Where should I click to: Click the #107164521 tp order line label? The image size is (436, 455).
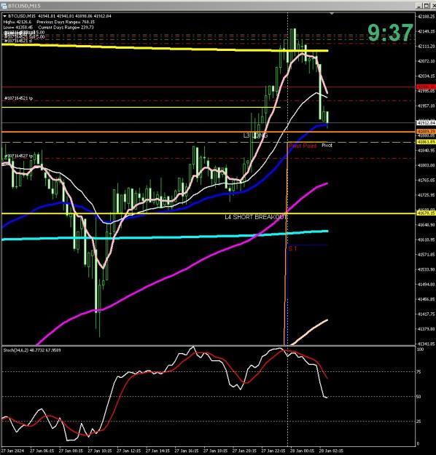click(x=19, y=98)
